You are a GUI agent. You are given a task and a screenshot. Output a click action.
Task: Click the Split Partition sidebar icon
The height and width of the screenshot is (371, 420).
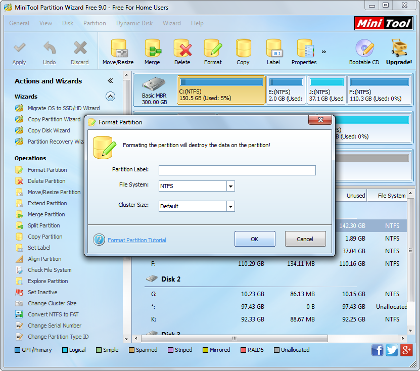tap(19, 225)
